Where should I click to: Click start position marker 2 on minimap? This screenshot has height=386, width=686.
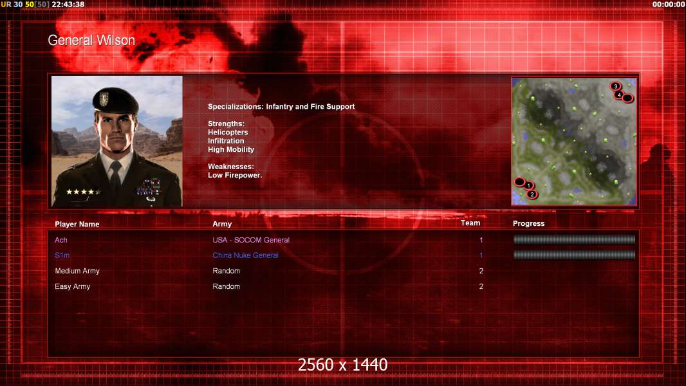coord(532,194)
